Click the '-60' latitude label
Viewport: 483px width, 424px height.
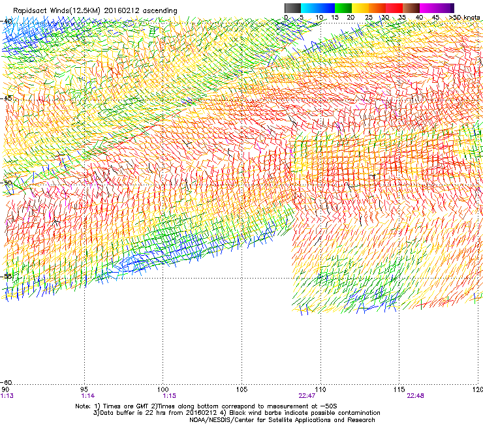tap(7, 382)
